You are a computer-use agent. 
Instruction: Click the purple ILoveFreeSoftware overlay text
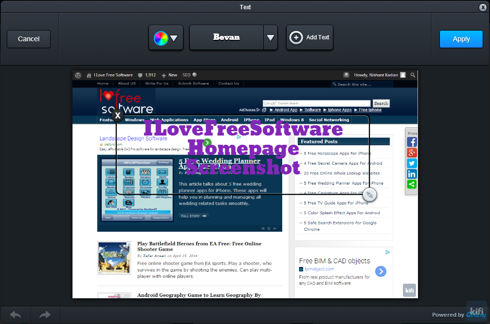[x=243, y=128]
